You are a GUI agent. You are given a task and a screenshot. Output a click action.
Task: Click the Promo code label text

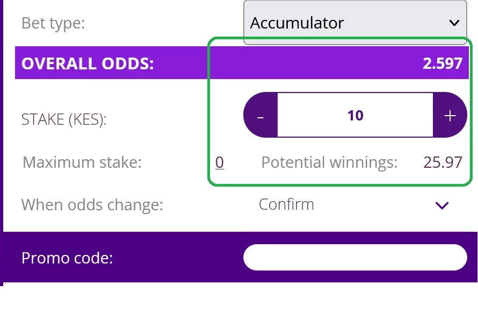click(x=67, y=258)
